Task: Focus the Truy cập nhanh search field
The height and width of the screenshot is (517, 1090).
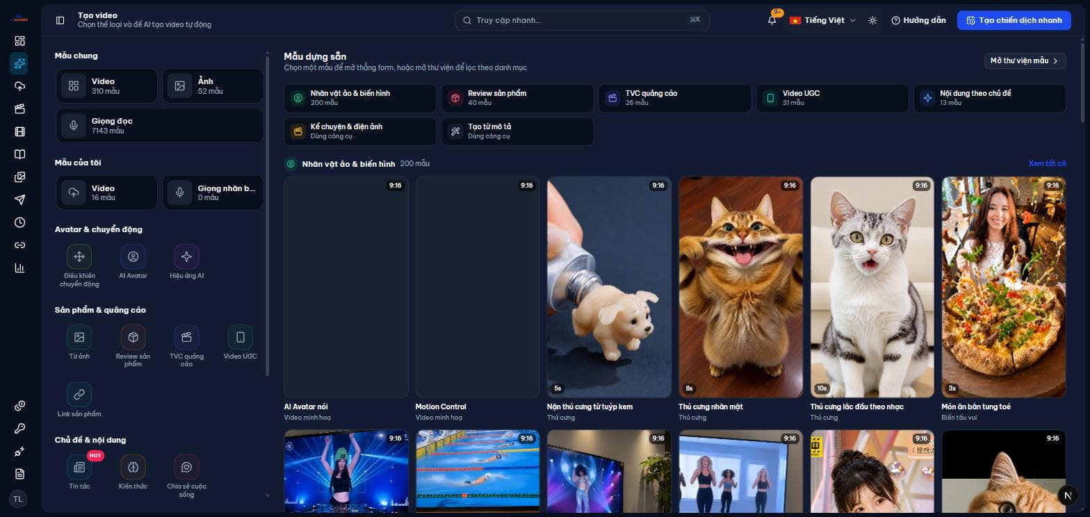Action: coord(583,20)
